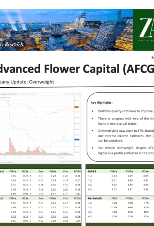Screen dimensions: 154x226
Task: Click the 82% net debt cell
Action: pos(146,207)
